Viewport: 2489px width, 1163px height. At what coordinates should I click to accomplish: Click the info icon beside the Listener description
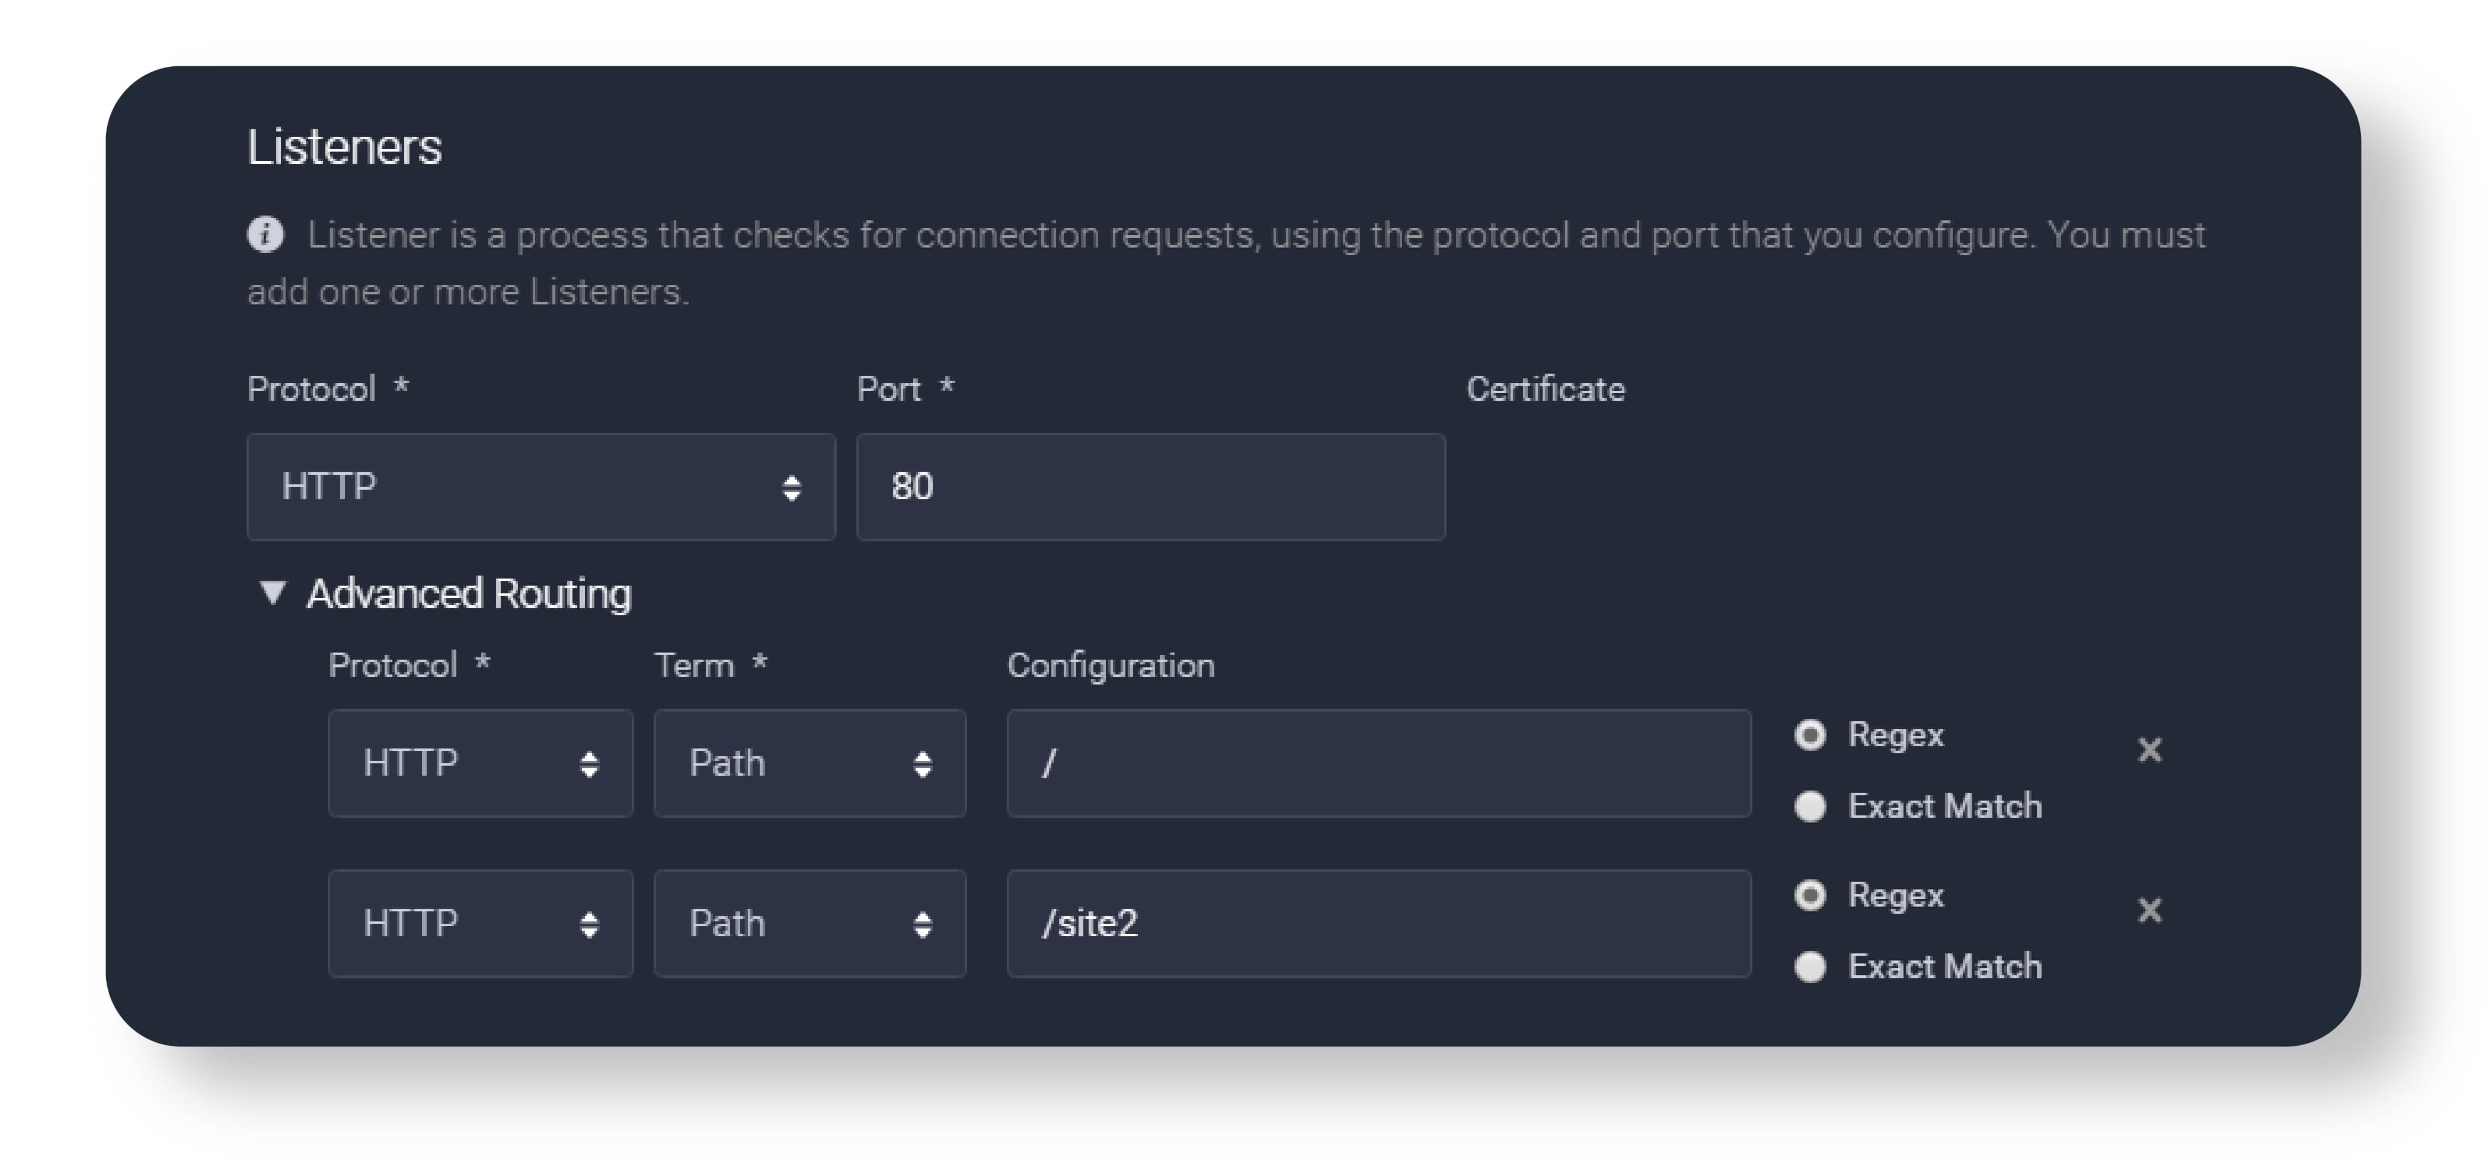[265, 234]
